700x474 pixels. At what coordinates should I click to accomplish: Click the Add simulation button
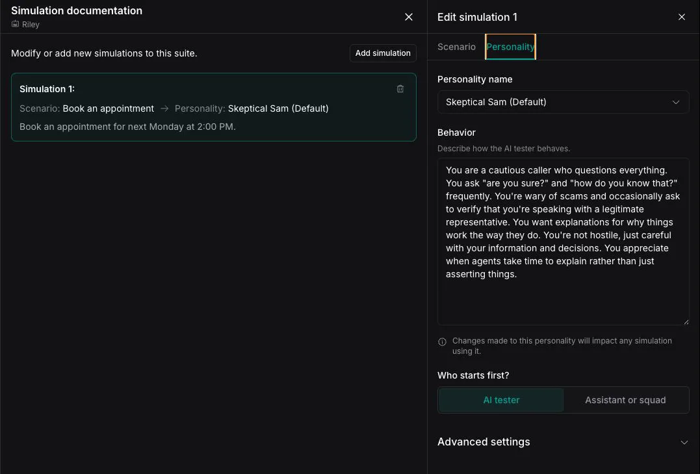[x=383, y=53]
